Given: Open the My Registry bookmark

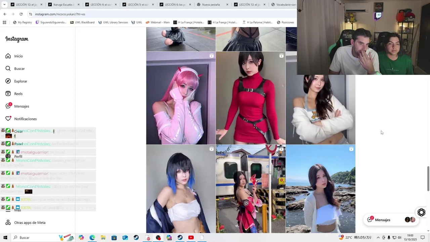Looking at the screenshot, I should [22, 23].
